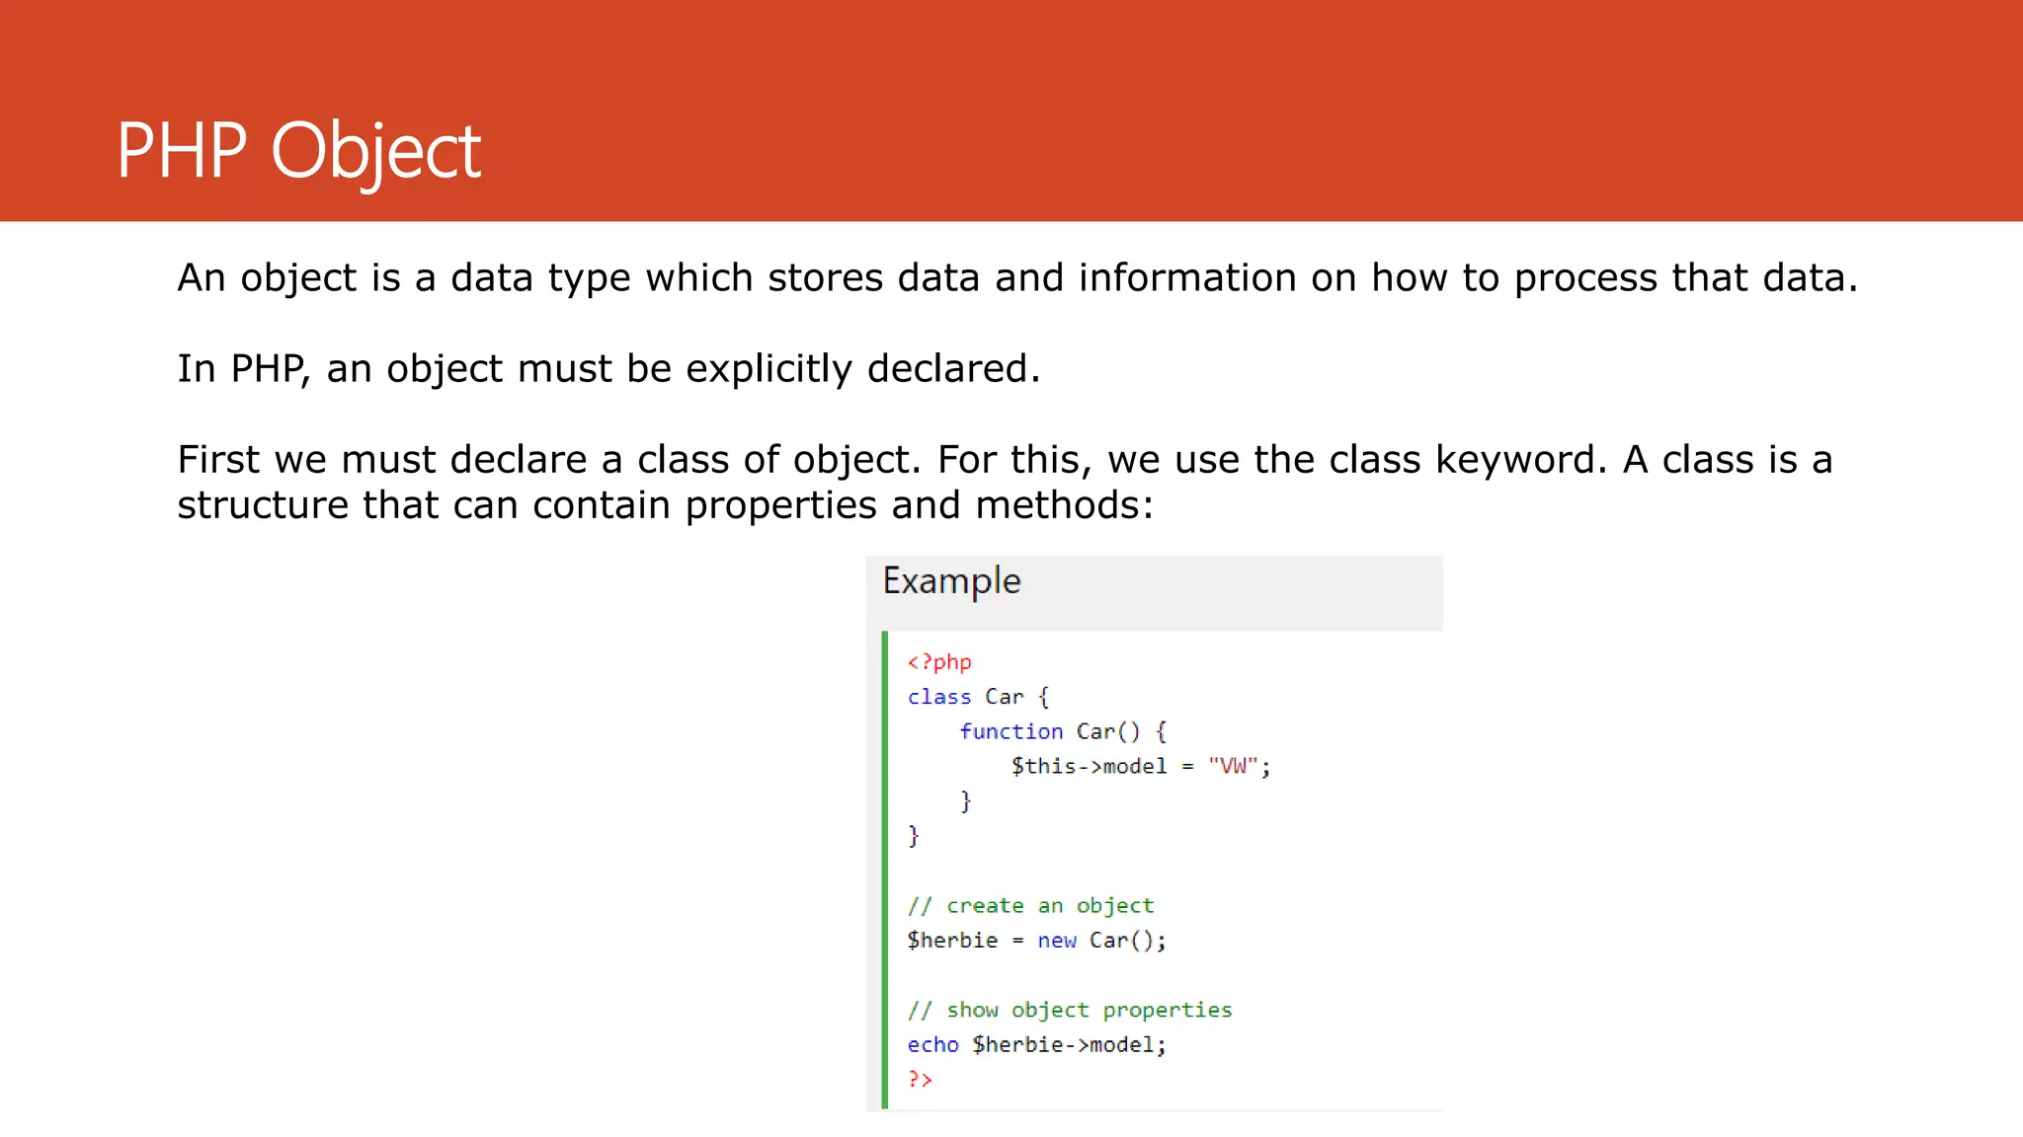Click the Example heading of the code box

(x=951, y=581)
